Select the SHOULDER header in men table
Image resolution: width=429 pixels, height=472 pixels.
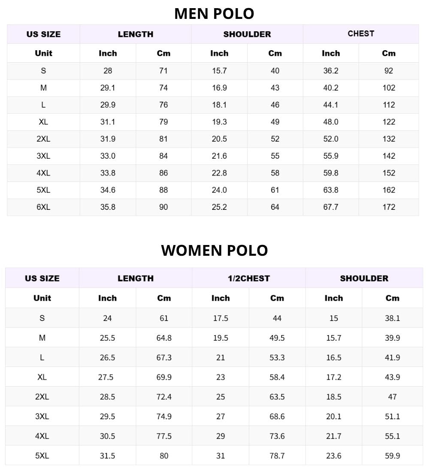247,34
